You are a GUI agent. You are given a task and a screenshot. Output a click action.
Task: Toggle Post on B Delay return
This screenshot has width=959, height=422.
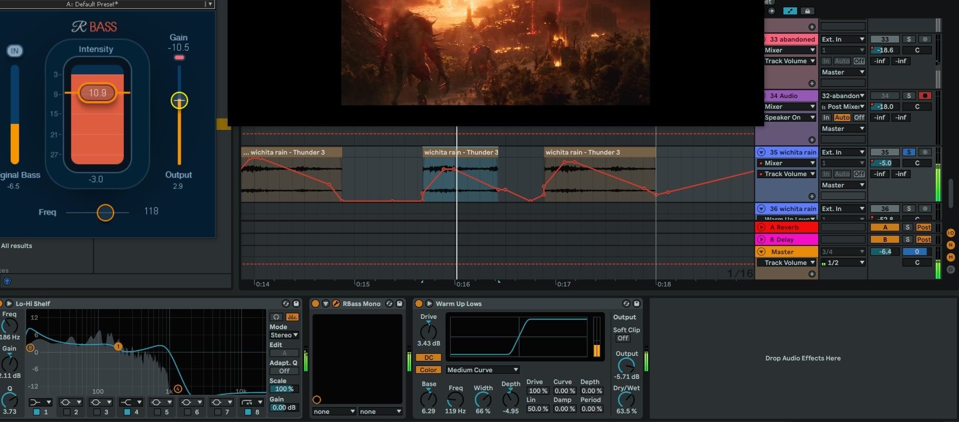(924, 239)
